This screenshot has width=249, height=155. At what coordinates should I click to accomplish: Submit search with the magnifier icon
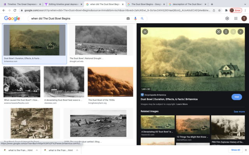(x=142, y=19)
